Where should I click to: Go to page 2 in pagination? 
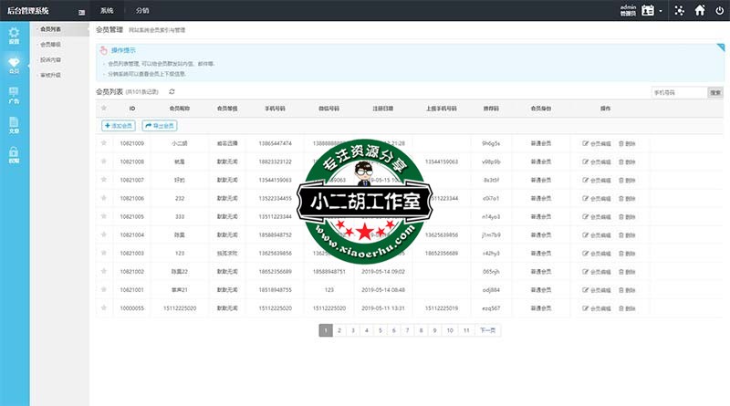pyautogui.click(x=339, y=330)
